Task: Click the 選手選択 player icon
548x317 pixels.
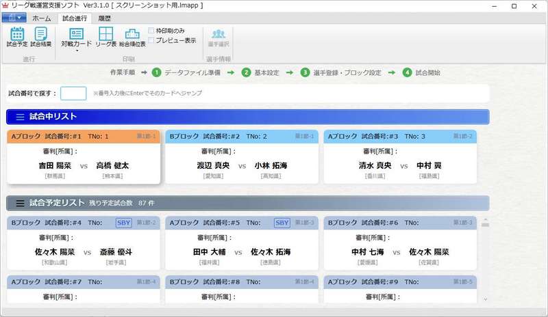Action: coord(219,38)
